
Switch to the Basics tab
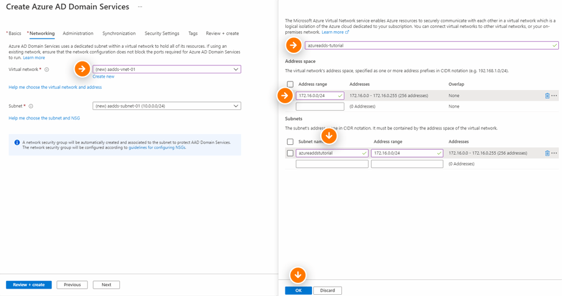(14, 34)
